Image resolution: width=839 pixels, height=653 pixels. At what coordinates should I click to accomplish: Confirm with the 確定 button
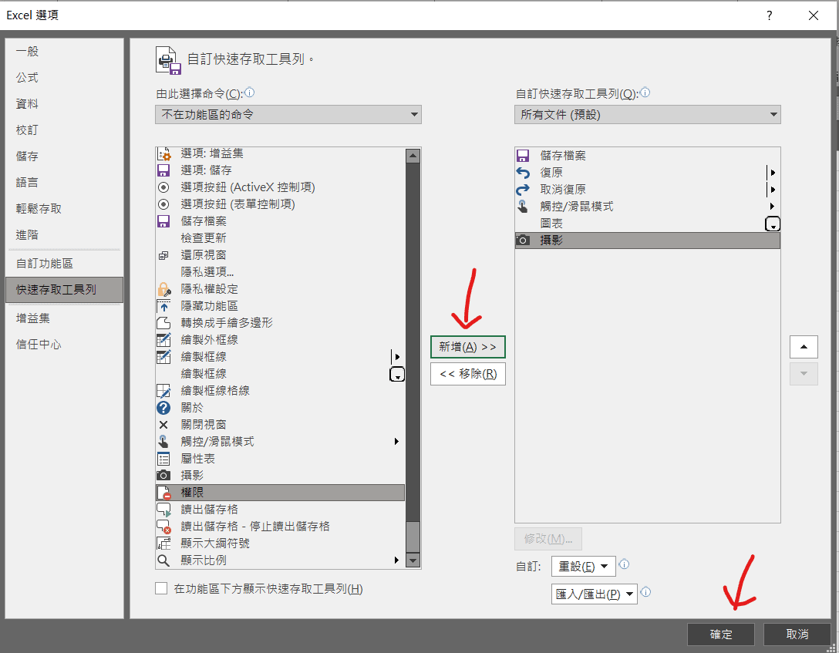pyautogui.click(x=721, y=634)
